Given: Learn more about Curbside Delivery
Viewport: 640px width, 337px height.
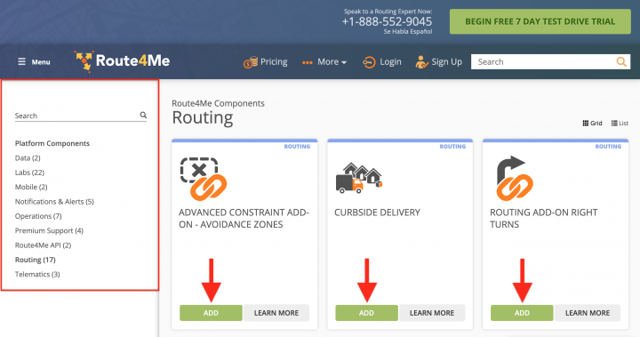Looking at the screenshot, I should (432, 313).
